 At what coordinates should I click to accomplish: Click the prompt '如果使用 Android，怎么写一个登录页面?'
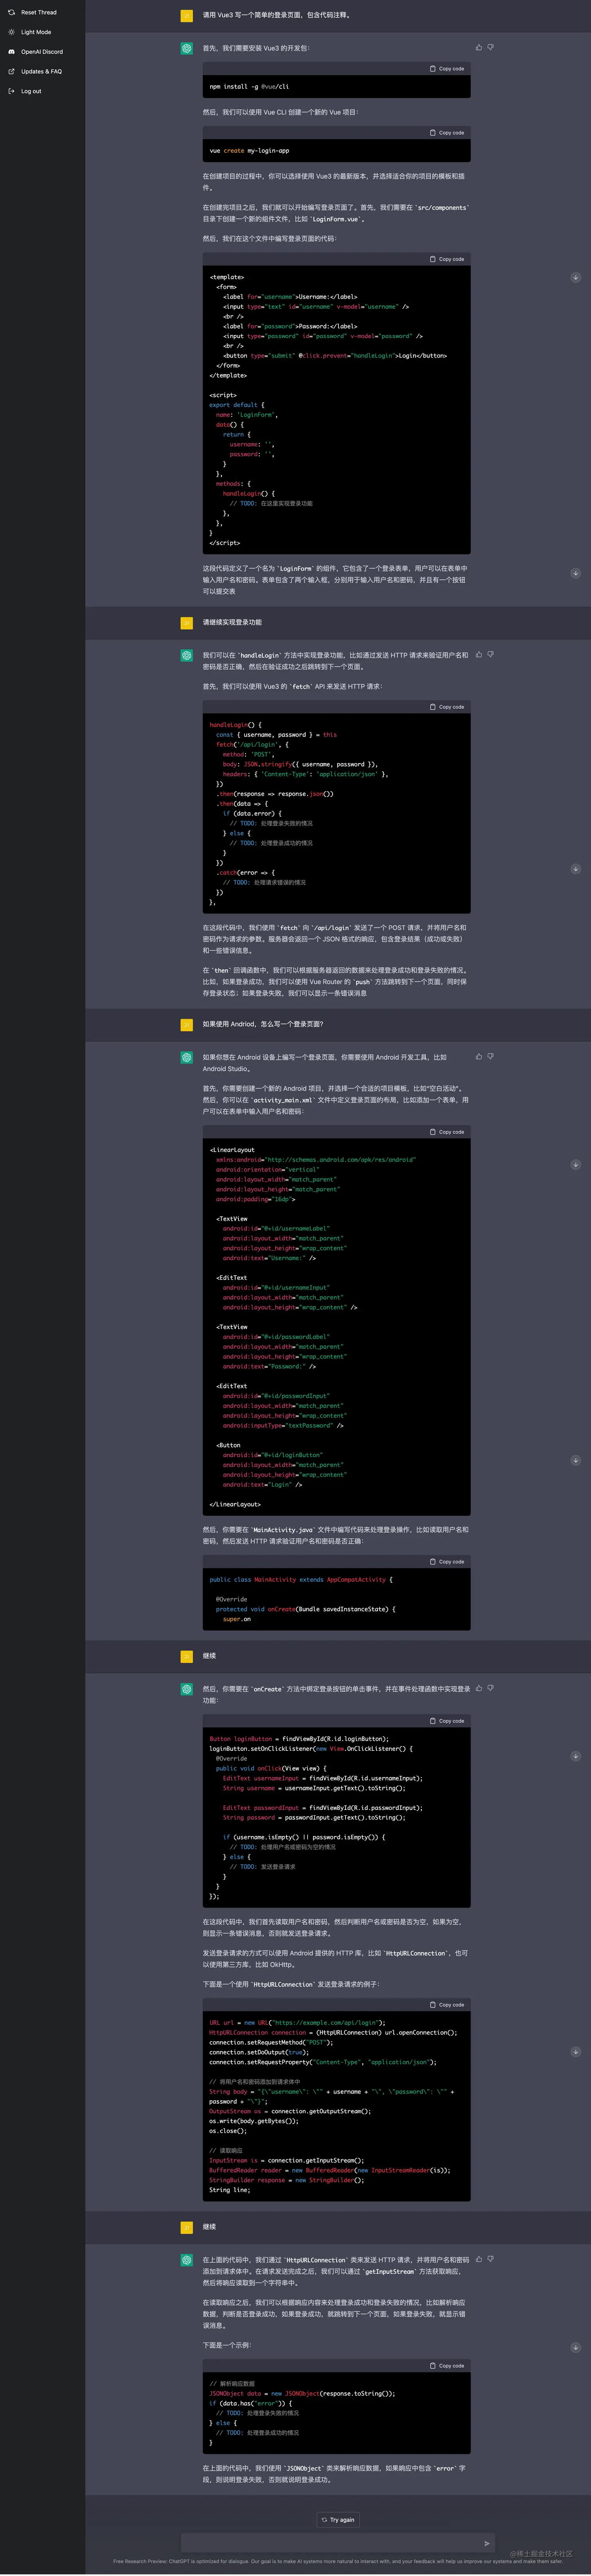(x=263, y=1024)
